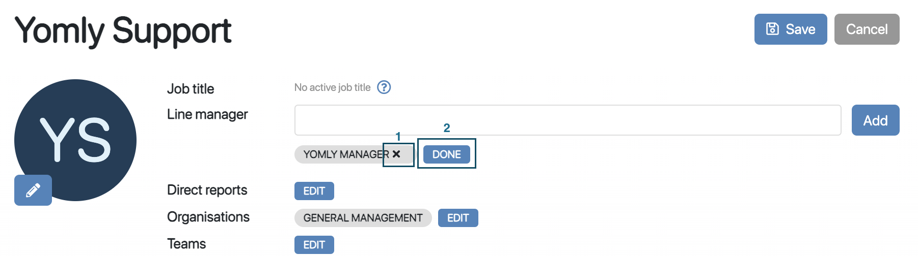The width and height of the screenshot is (918, 256).
Task: Click the pencil icon on the avatar
Action: coord(33,190)
